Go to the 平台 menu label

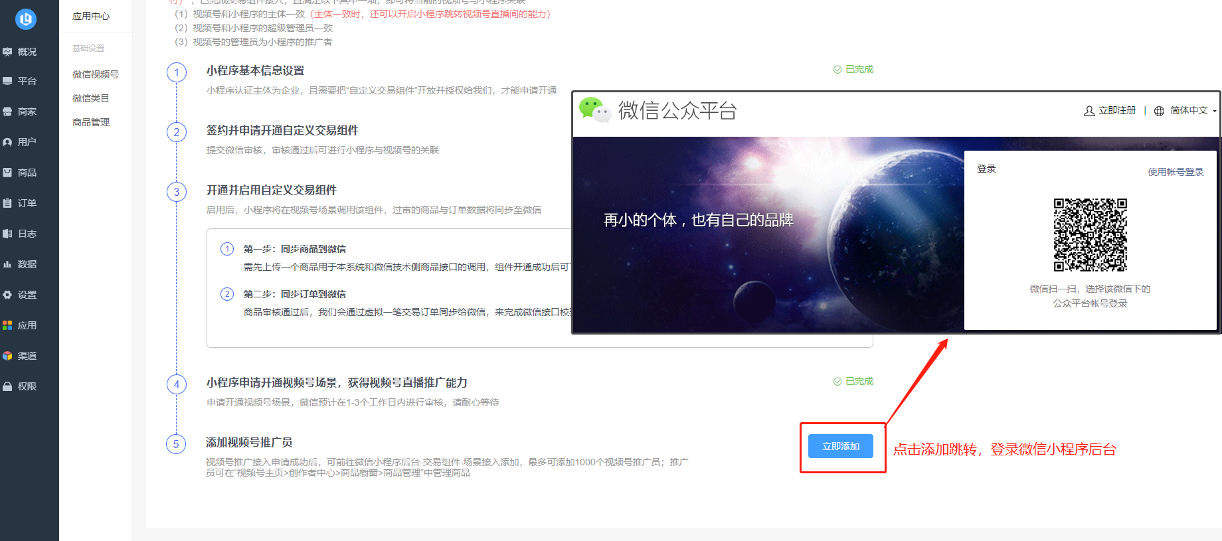pos(27,81)
